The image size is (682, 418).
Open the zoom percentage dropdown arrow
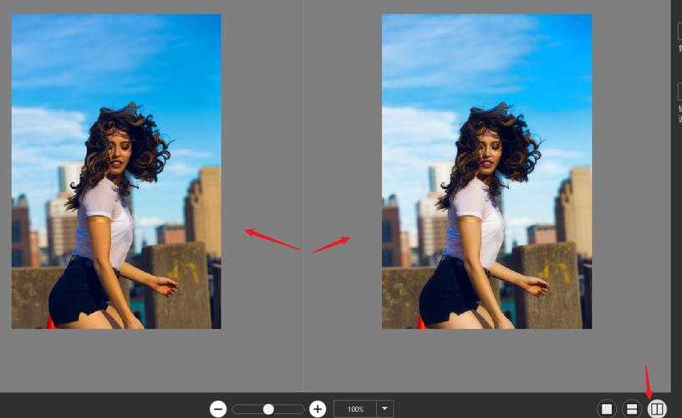pos(384,409)
